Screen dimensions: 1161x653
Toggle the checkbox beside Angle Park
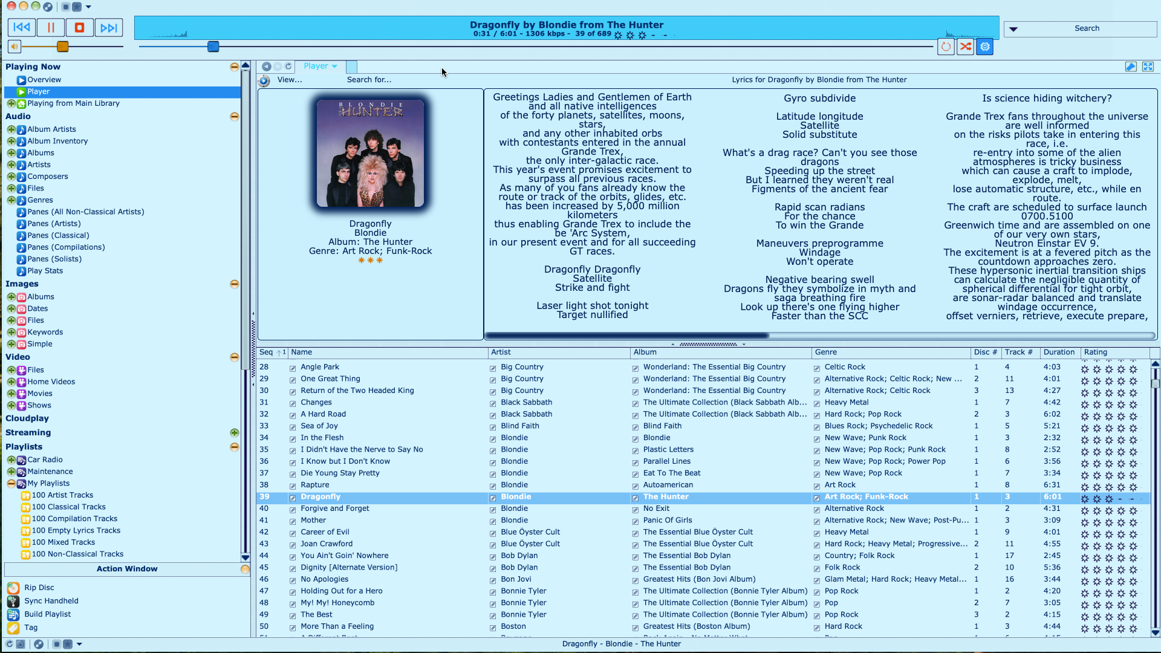click(x=293, y=368)
